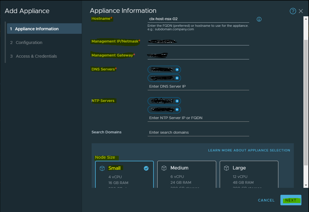Click the FQDN hostname hint text
Image resolution: width=309 pixels, height=212 pixels.
(x=198, y=27)
